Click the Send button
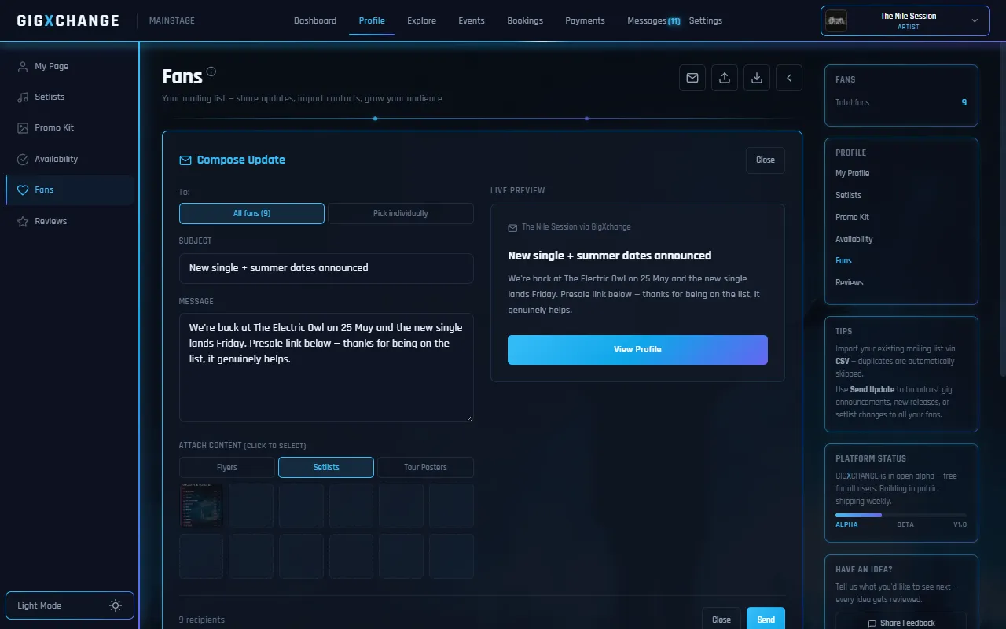This screenshot has width=1006, height=629. pyautogui.click(x=766, y=620)
